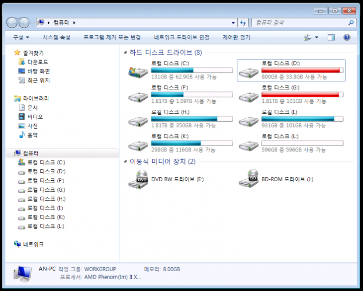Change view using the view icon
This screenshot has height=291, width=363.
click(x=307, y=37)
